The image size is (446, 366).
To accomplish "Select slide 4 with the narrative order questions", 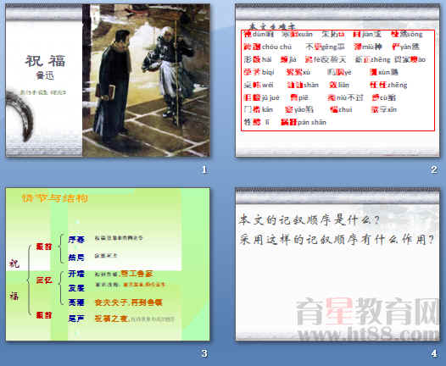I will click(337, 264).
